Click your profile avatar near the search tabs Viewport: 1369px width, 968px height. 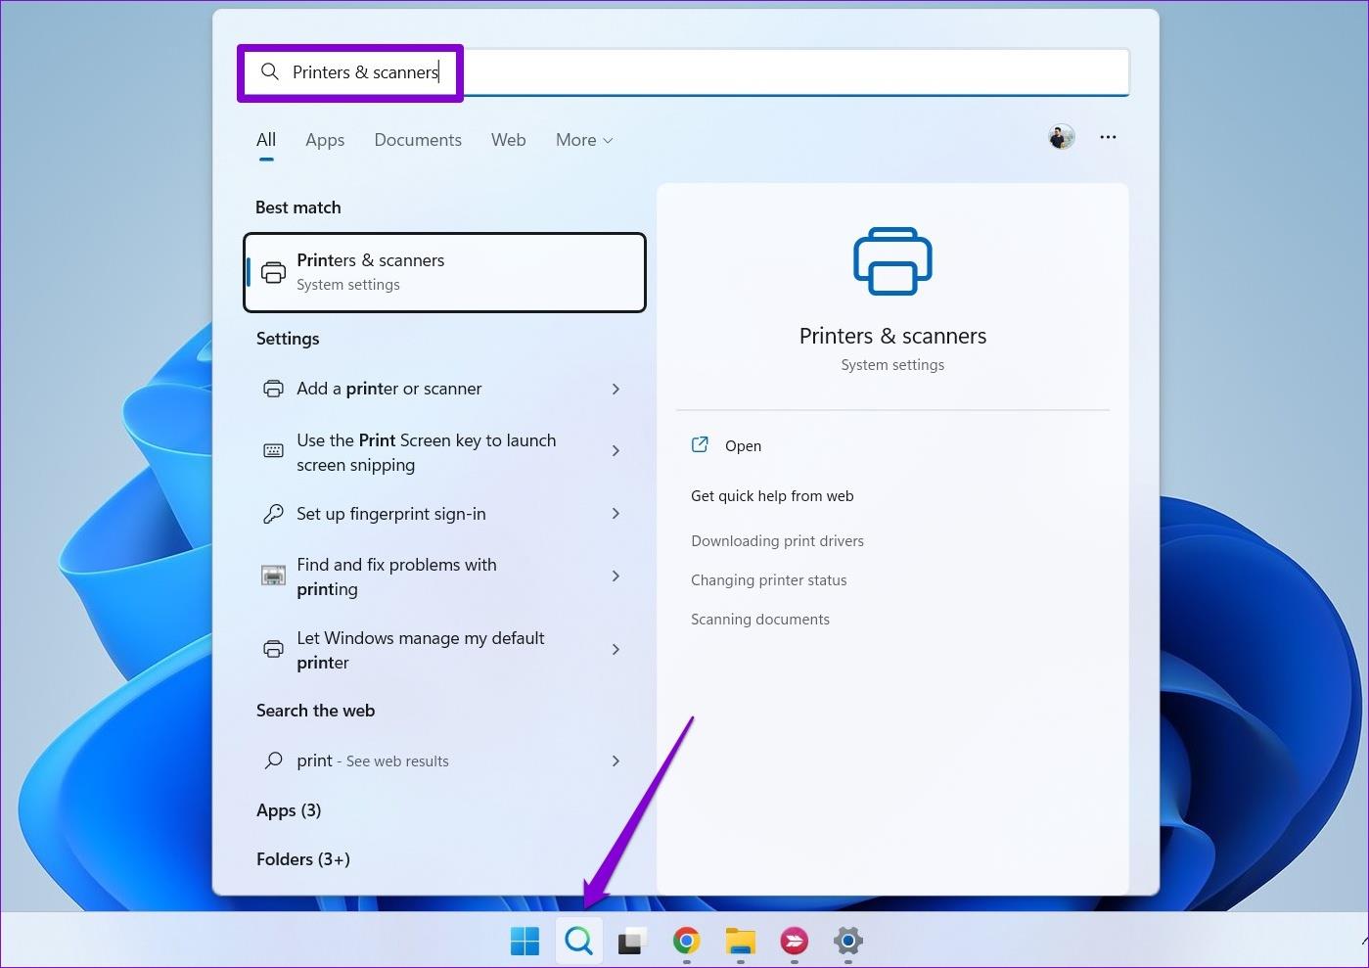pyautogui.click(x=1061, y=136)
